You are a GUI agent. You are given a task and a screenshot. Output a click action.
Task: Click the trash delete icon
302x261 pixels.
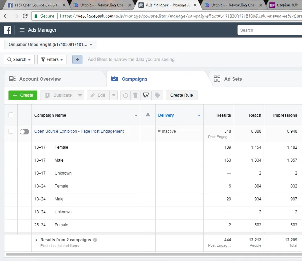(135, 95)
